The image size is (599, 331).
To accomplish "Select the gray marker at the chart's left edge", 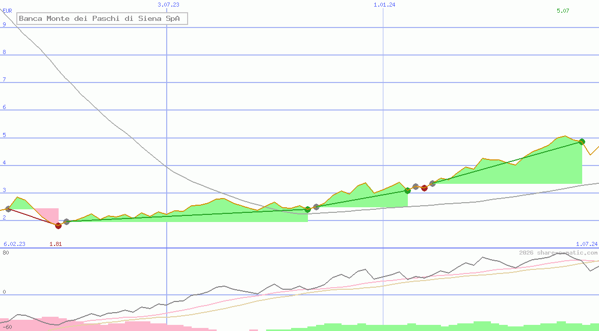I will coord(8,209).
